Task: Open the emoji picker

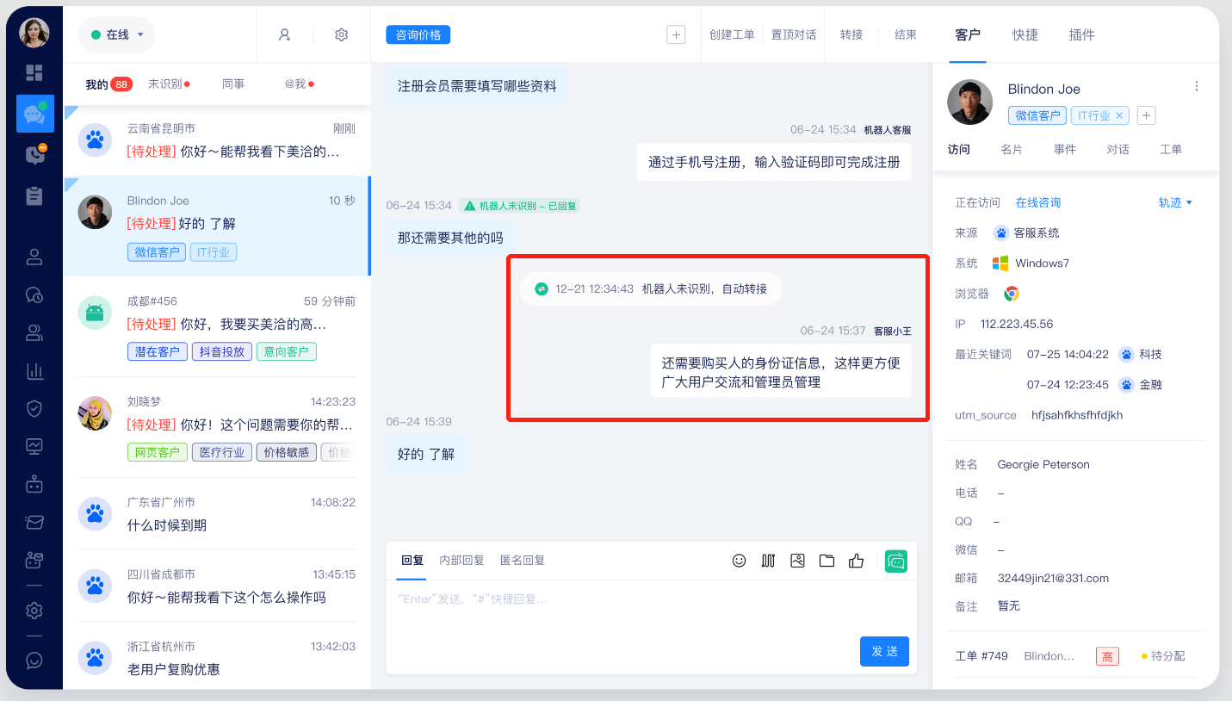Action: tap(739, 561)
